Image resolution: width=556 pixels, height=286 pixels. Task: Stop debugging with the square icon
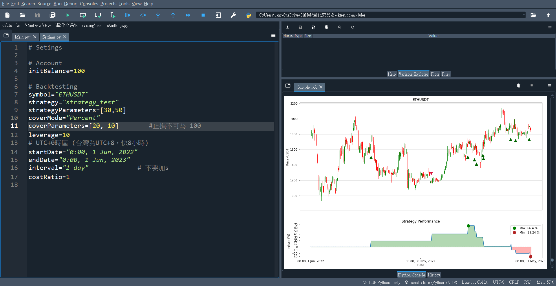coord(203,15)
